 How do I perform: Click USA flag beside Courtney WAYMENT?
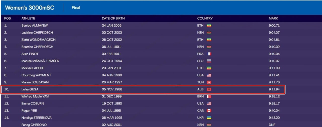(x=209, y=75)
